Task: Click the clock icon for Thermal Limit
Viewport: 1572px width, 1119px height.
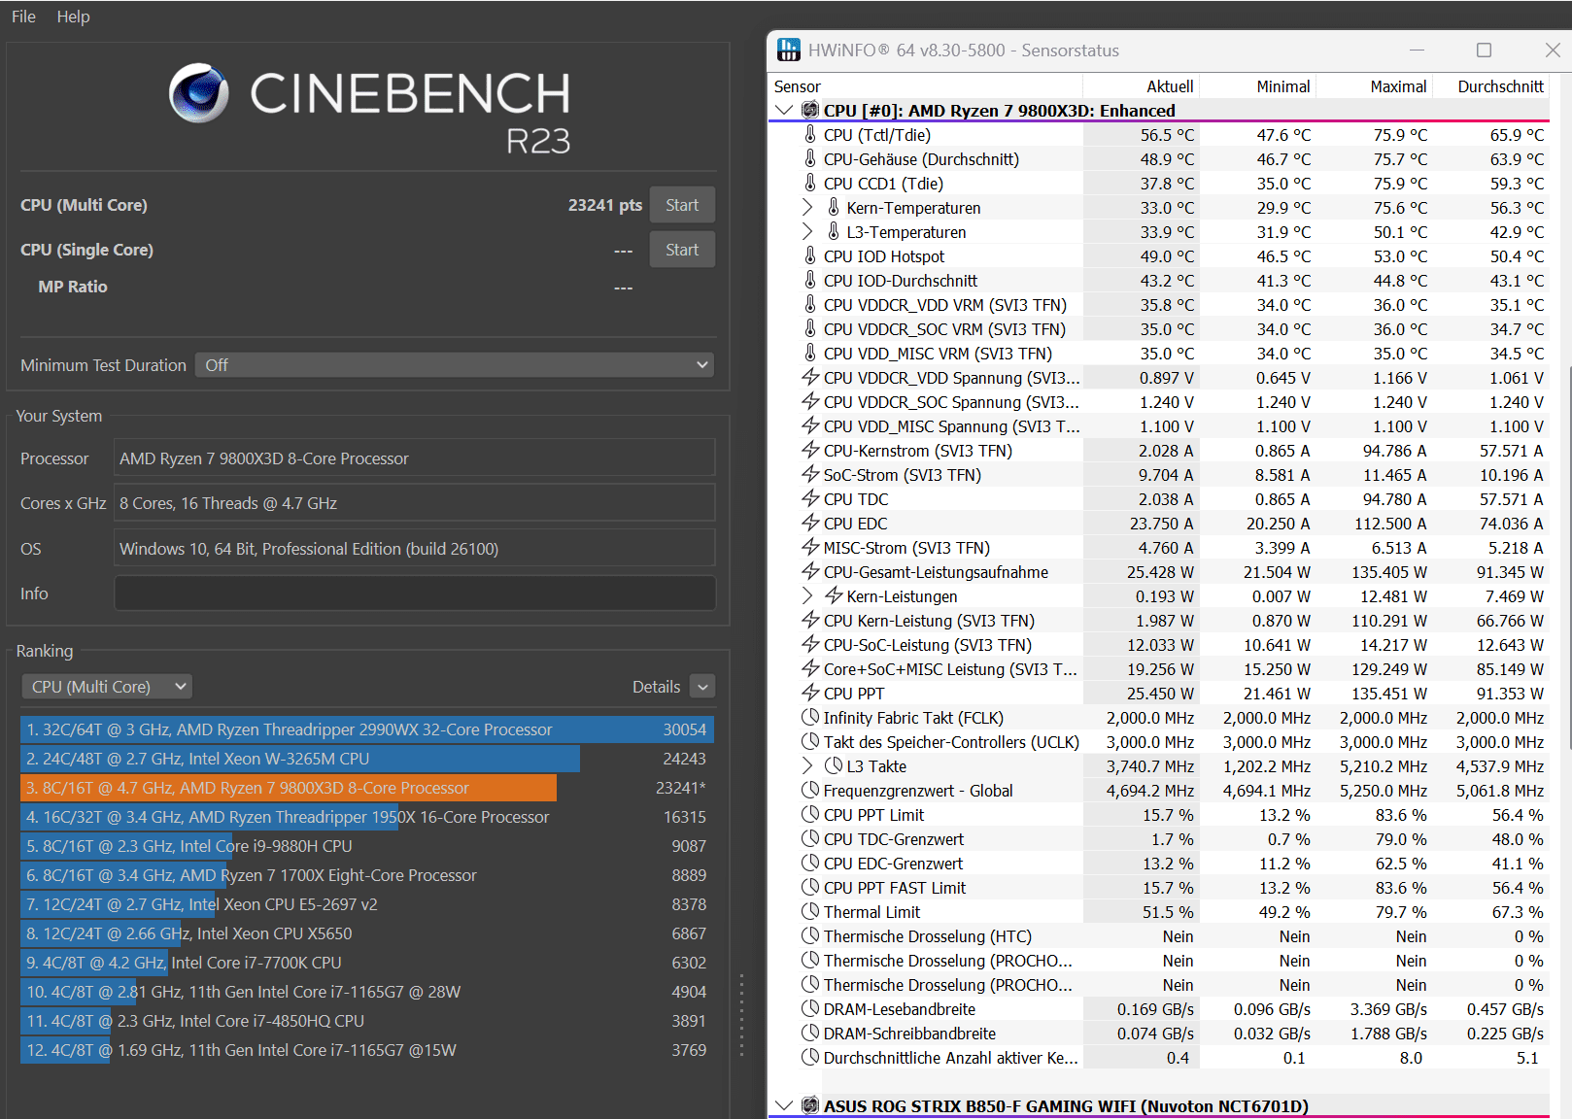Action: pyautogui.click(x=810, y=912)
